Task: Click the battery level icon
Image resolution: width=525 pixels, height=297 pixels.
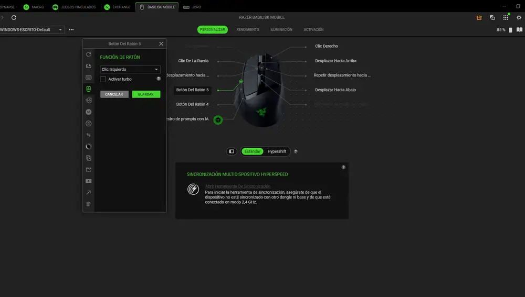Action: point(511,30)
